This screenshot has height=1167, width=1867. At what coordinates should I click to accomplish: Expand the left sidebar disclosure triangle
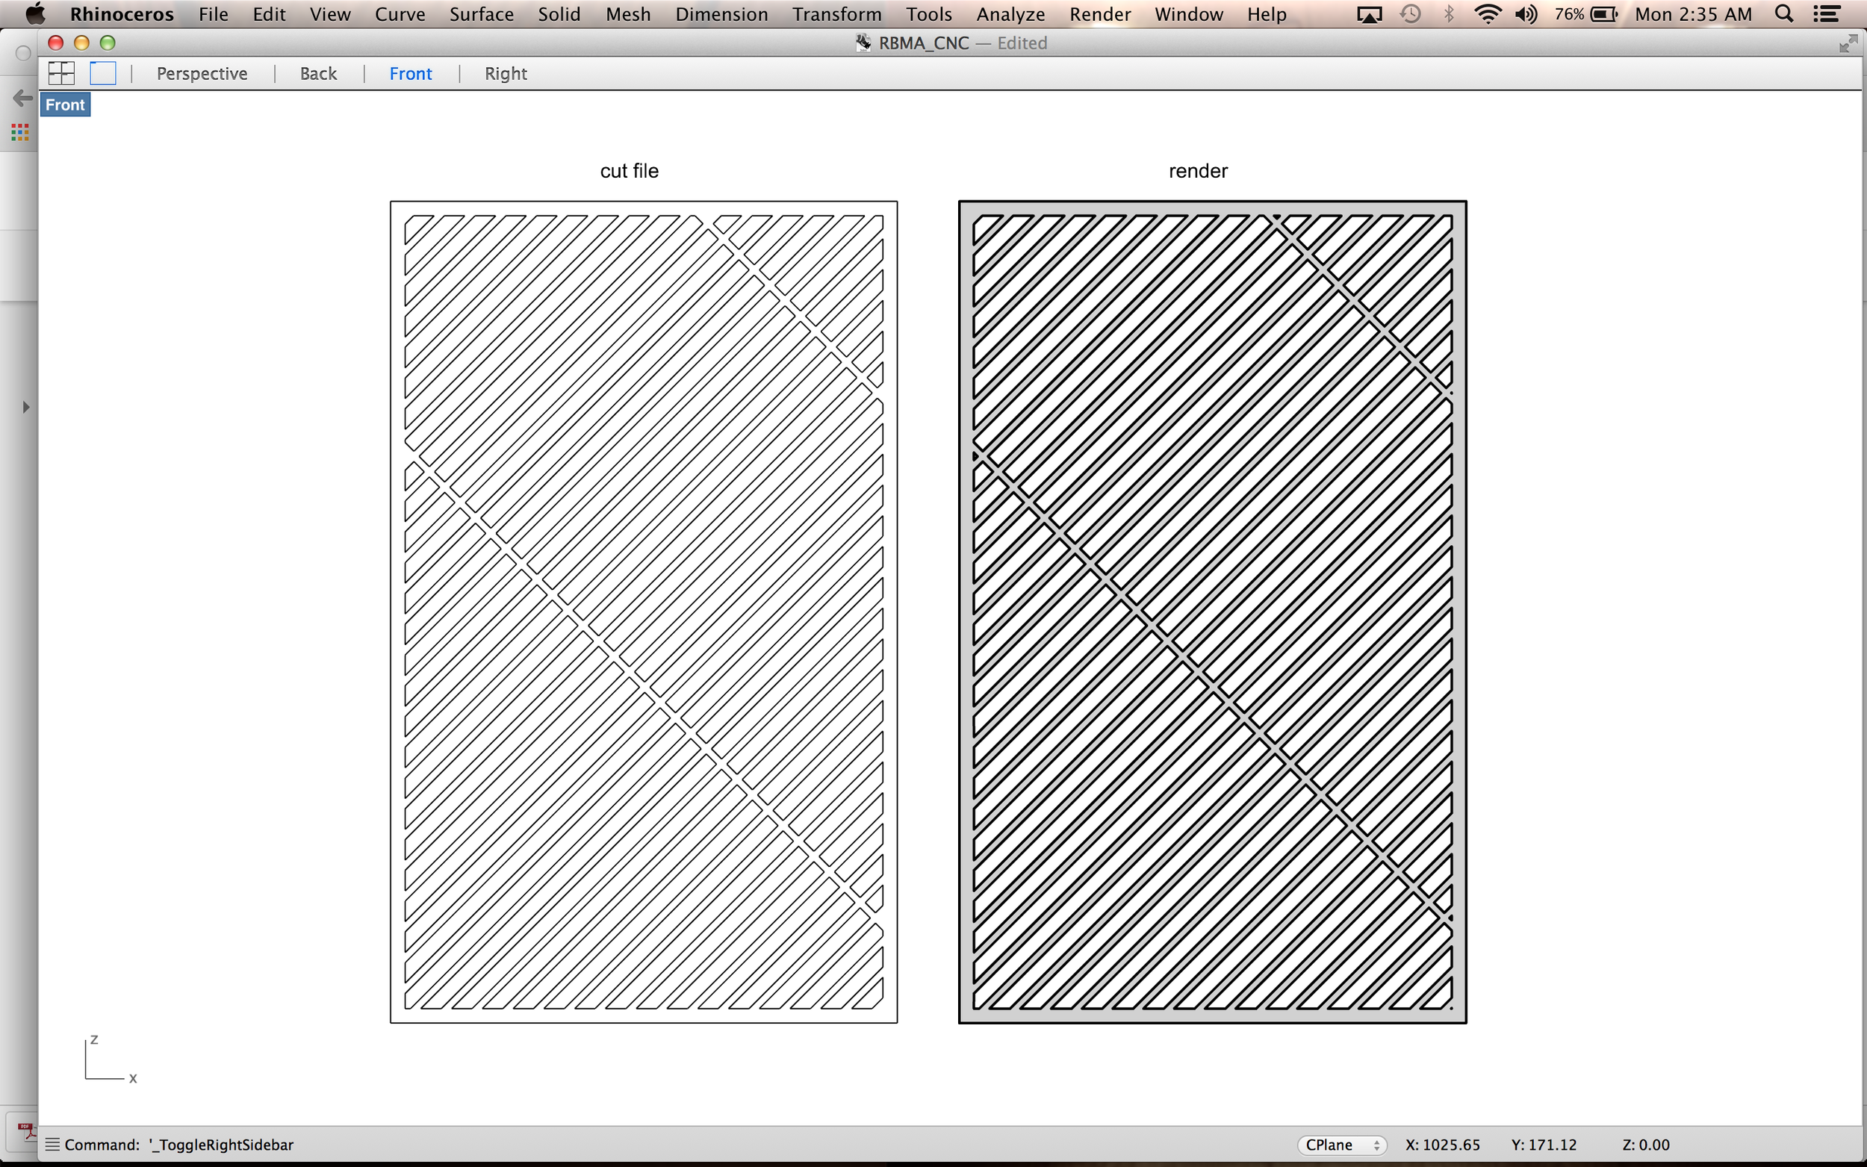click(25, 407)
